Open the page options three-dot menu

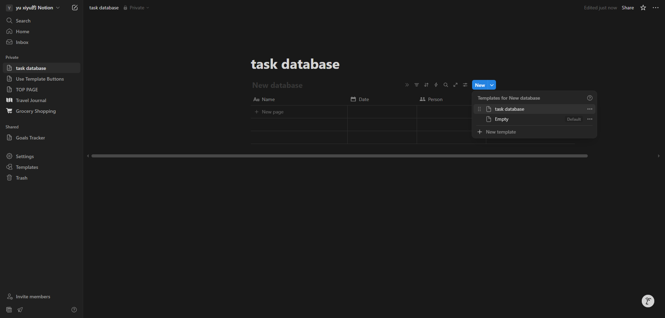point(656,8)
